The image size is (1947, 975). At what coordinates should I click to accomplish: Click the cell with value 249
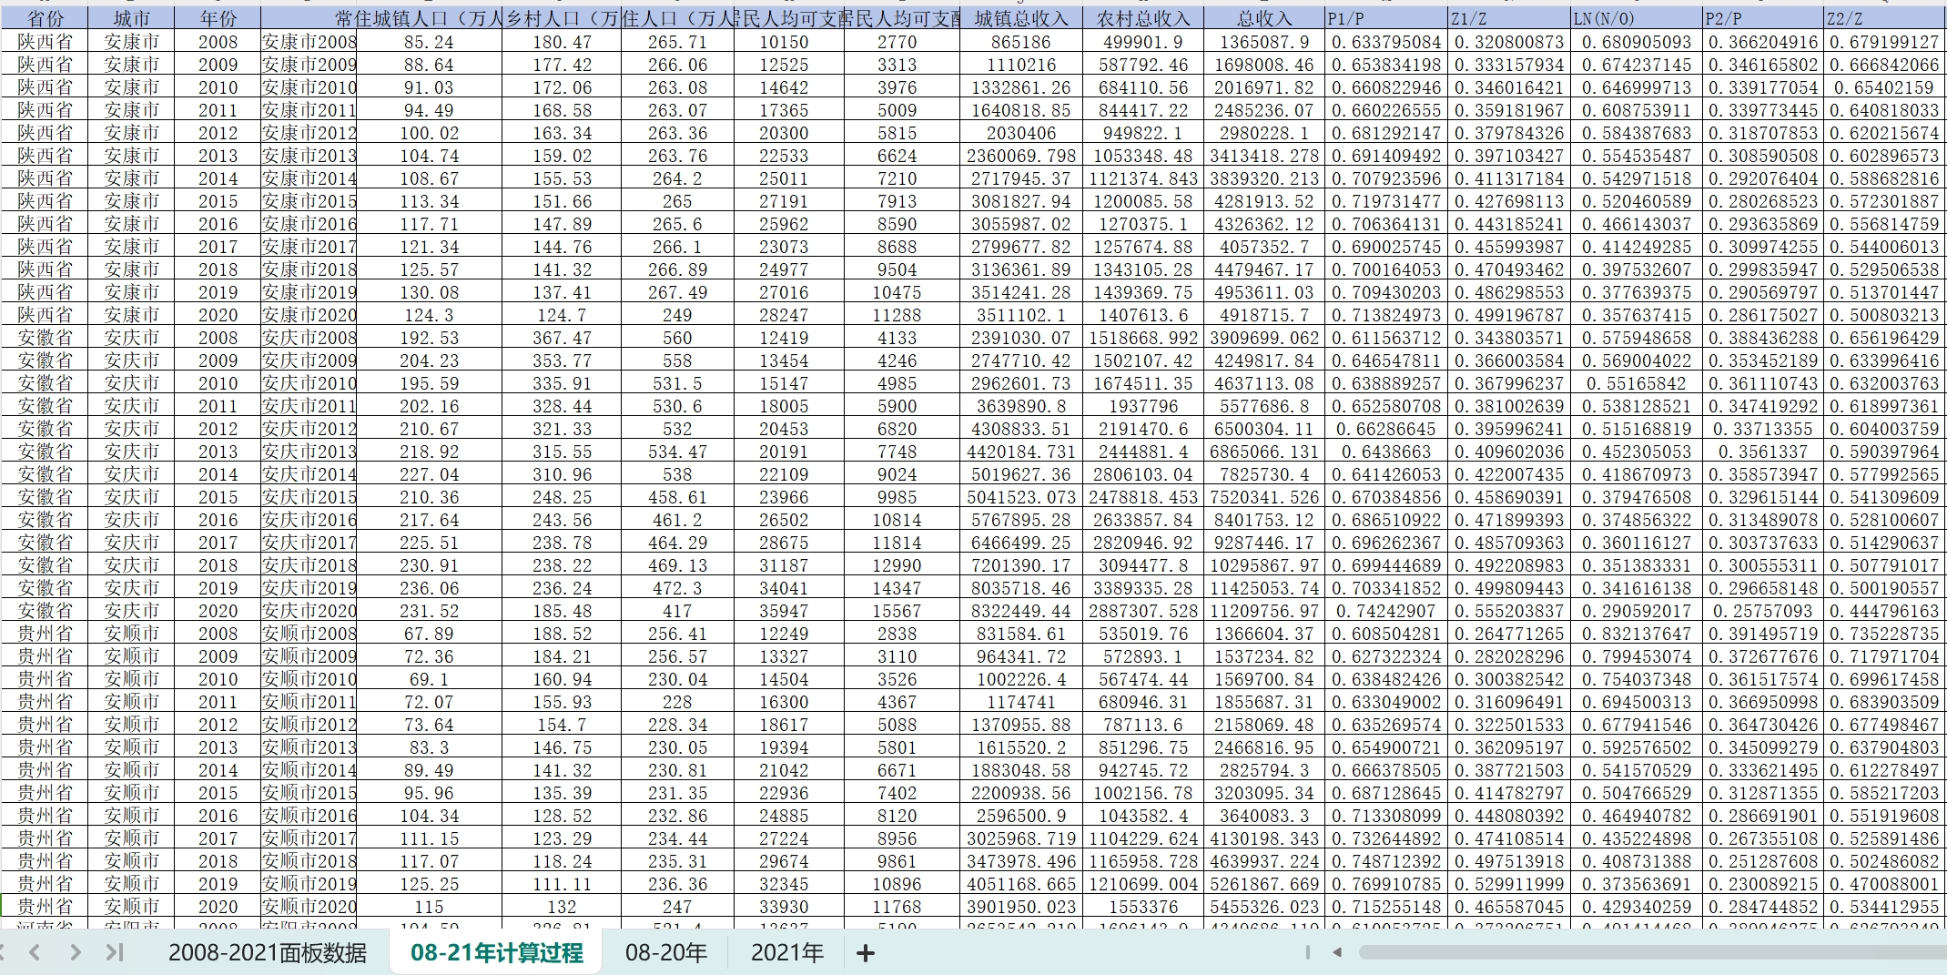(x=677, y=315)
